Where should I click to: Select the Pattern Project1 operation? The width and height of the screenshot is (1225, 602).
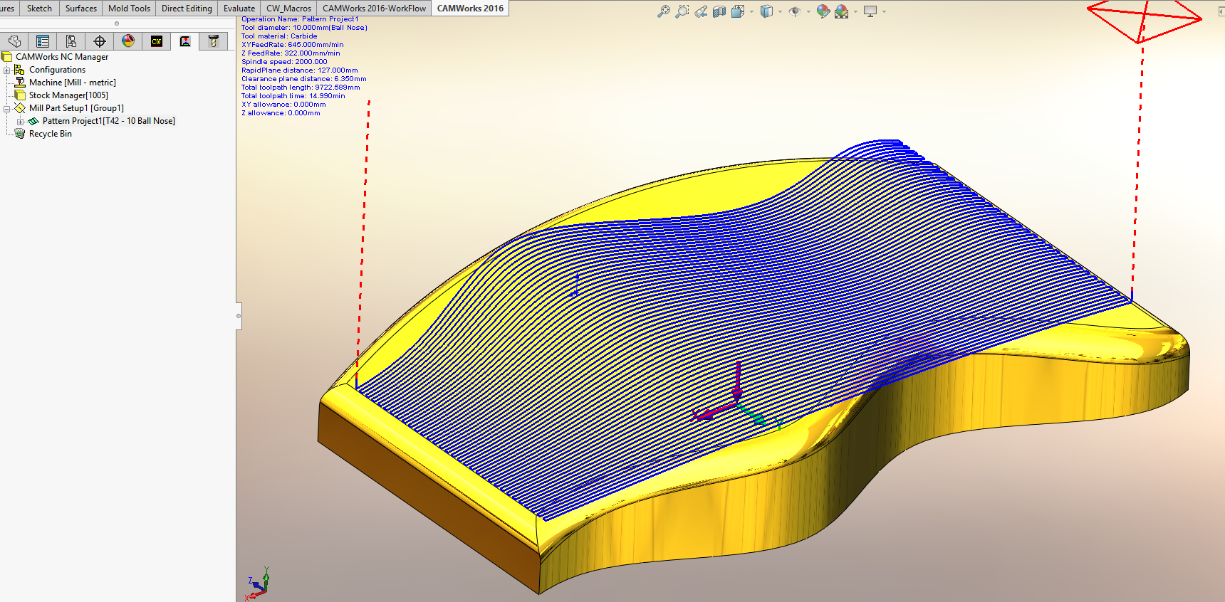(108, 121)
